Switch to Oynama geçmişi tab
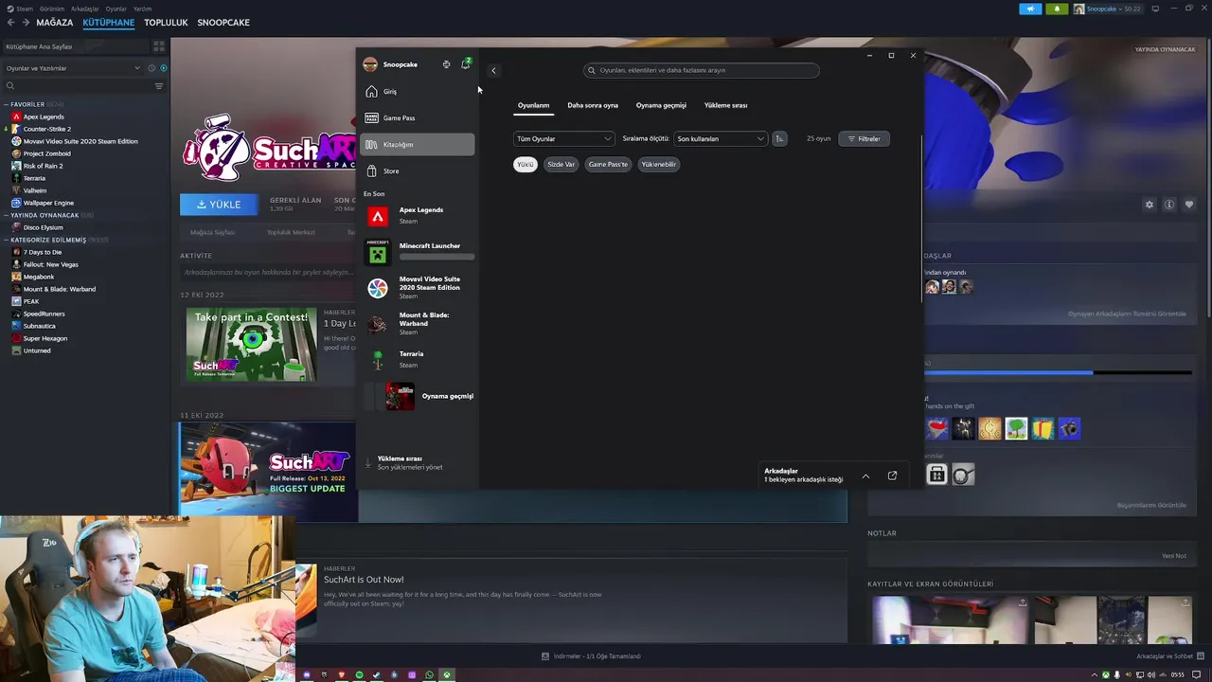 pos(661,105)
